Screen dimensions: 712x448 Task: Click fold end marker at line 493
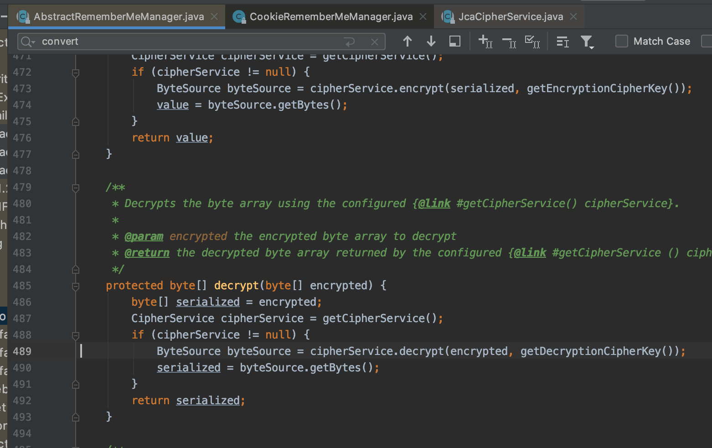click(x=76, y=417)
